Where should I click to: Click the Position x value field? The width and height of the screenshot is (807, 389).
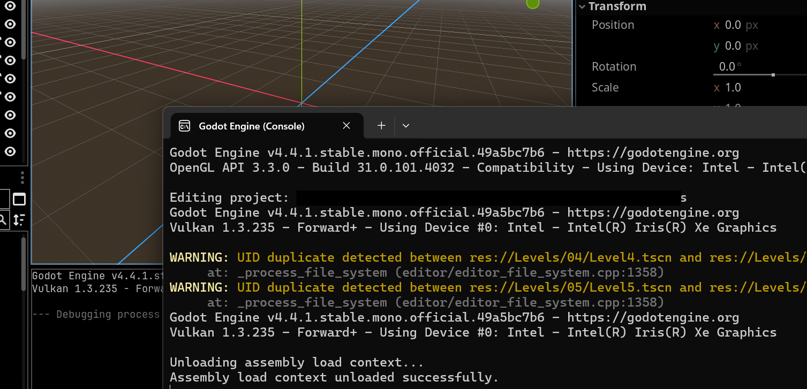(x=759, y=25)
